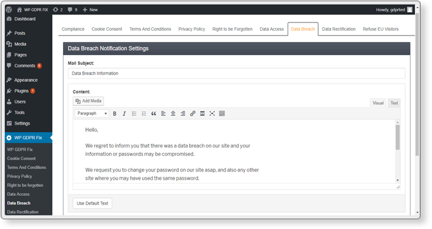Toggle italic formatting in the editor
The image size is (432, 229).
[124, 113]
